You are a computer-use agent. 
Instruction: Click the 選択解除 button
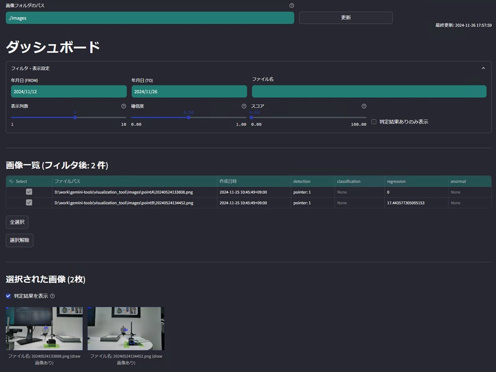20,240
